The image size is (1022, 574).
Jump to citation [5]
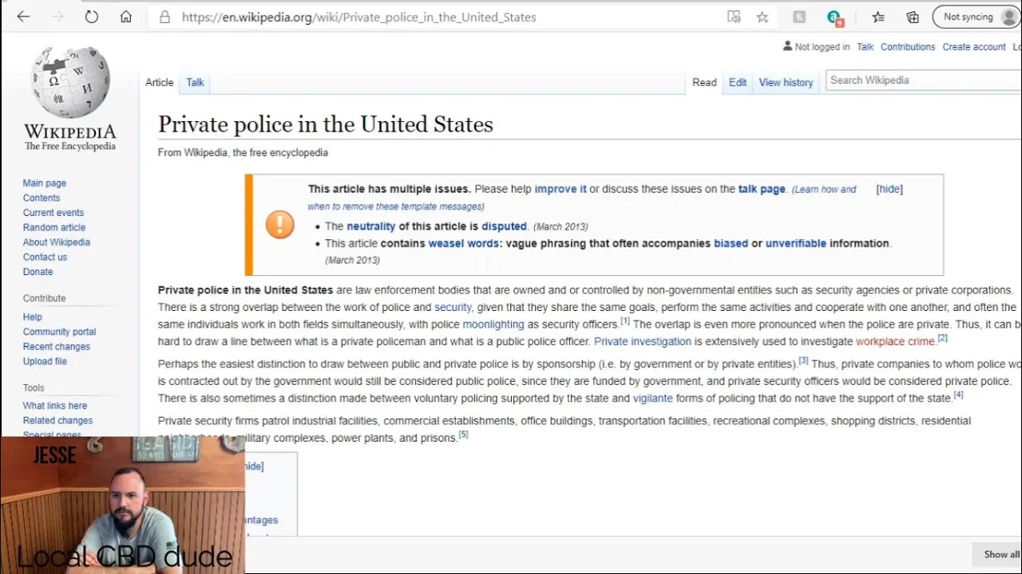coord(463,434)
